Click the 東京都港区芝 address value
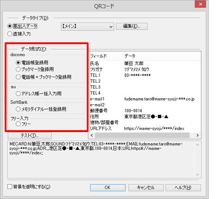This screenshot has width=218, height=199. pos(146,117)
